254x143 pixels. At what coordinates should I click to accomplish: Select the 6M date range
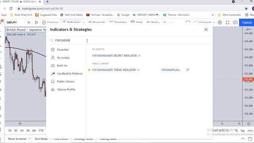click(x=34, y=130)
